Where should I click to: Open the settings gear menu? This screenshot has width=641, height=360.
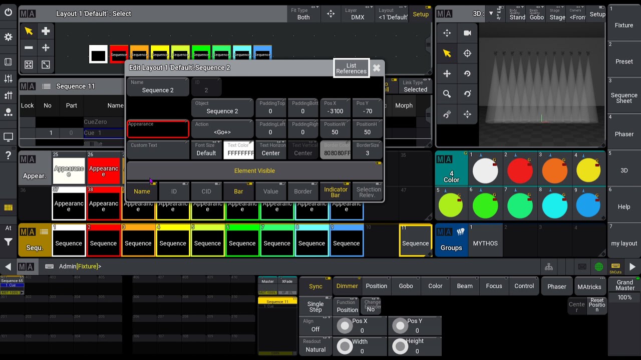[8, 37]
